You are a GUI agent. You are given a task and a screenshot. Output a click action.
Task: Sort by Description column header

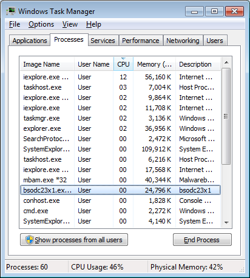(198, 64)
